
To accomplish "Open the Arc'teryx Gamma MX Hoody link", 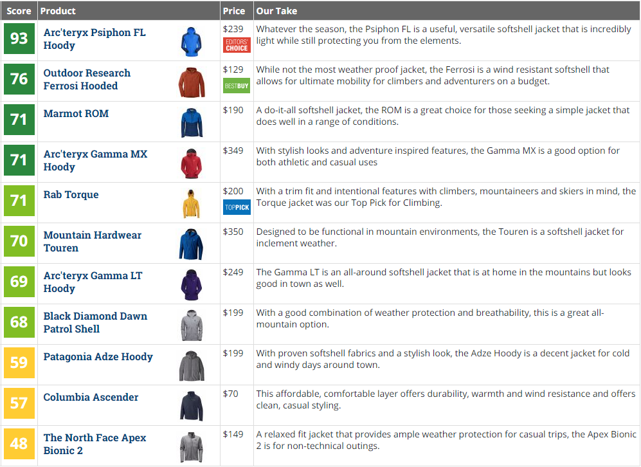I will (95, 160).
